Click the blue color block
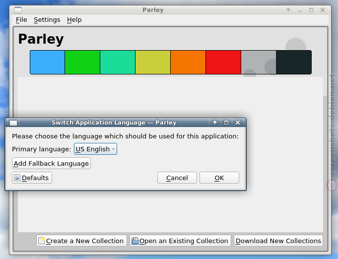Image resolution: width=338 pixels, height=259 pixels. coord(48,63)
